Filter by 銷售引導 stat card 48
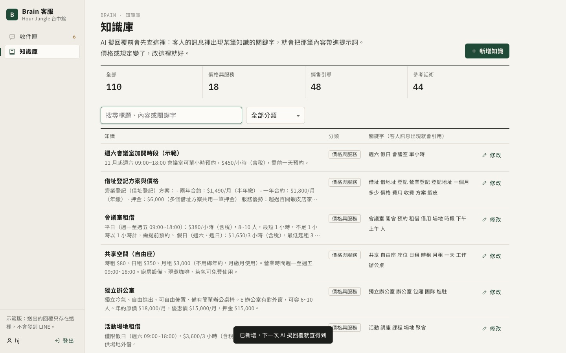The height and width of the screenshot is (353, 566). (x=356, y=82)
